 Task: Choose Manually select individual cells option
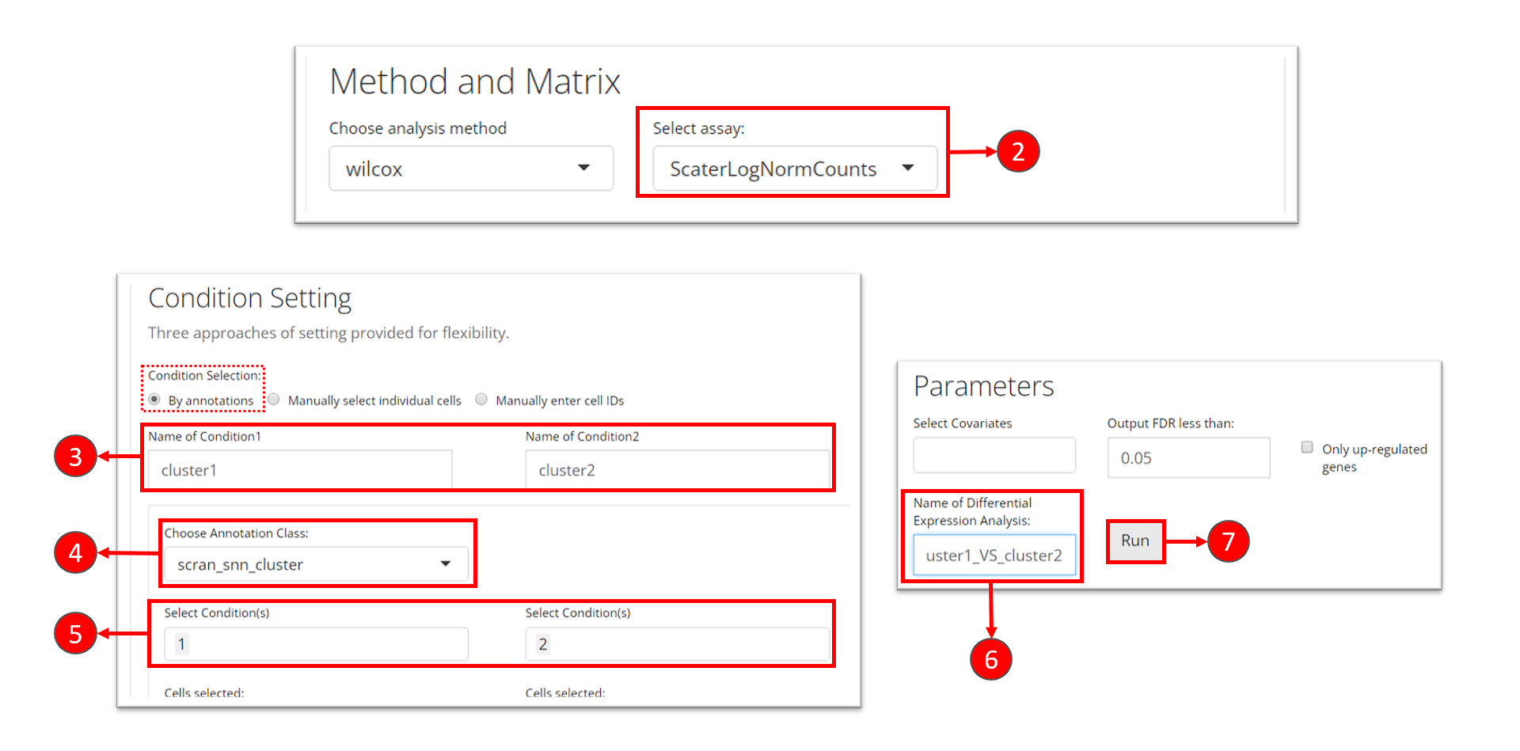274,400
